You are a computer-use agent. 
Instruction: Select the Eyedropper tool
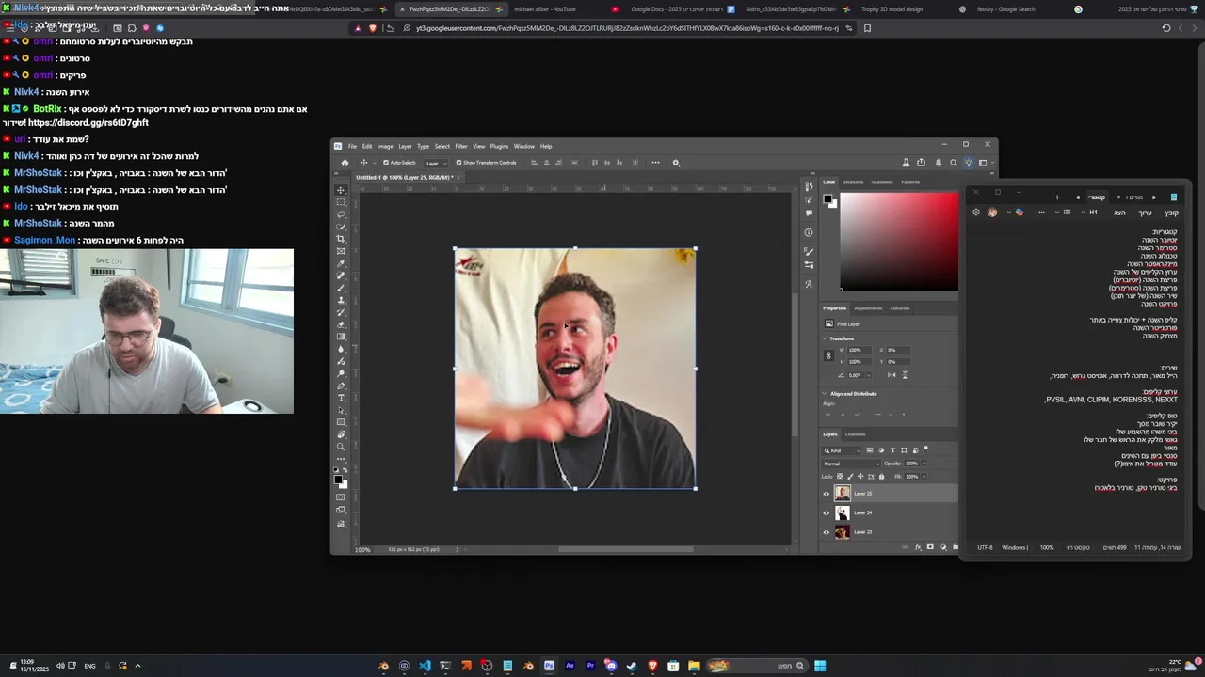[340, 263]
